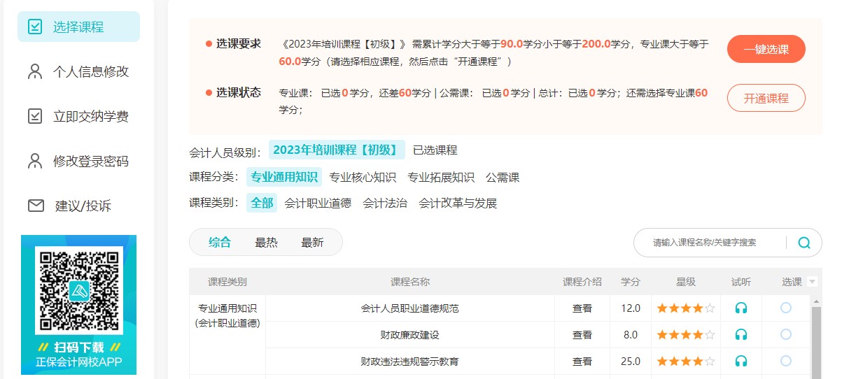
Task: Click the headphone preview icon for 会计人员职业道德规范
Action: [741, 308]
